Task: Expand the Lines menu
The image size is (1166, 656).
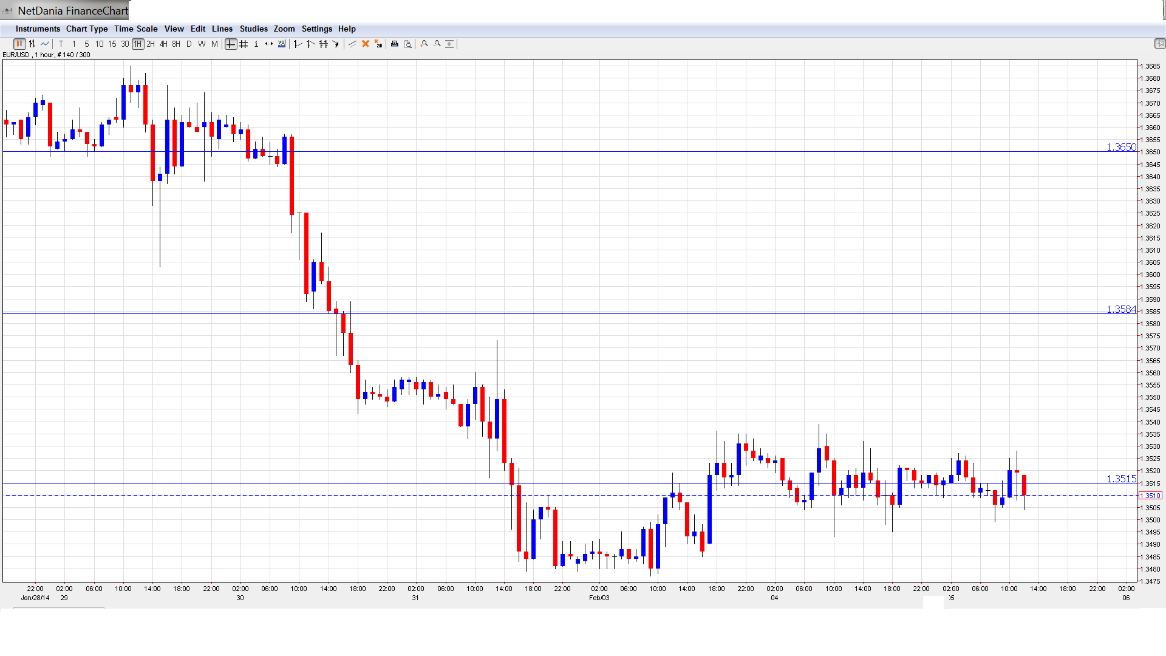Action: coord(222,29)
